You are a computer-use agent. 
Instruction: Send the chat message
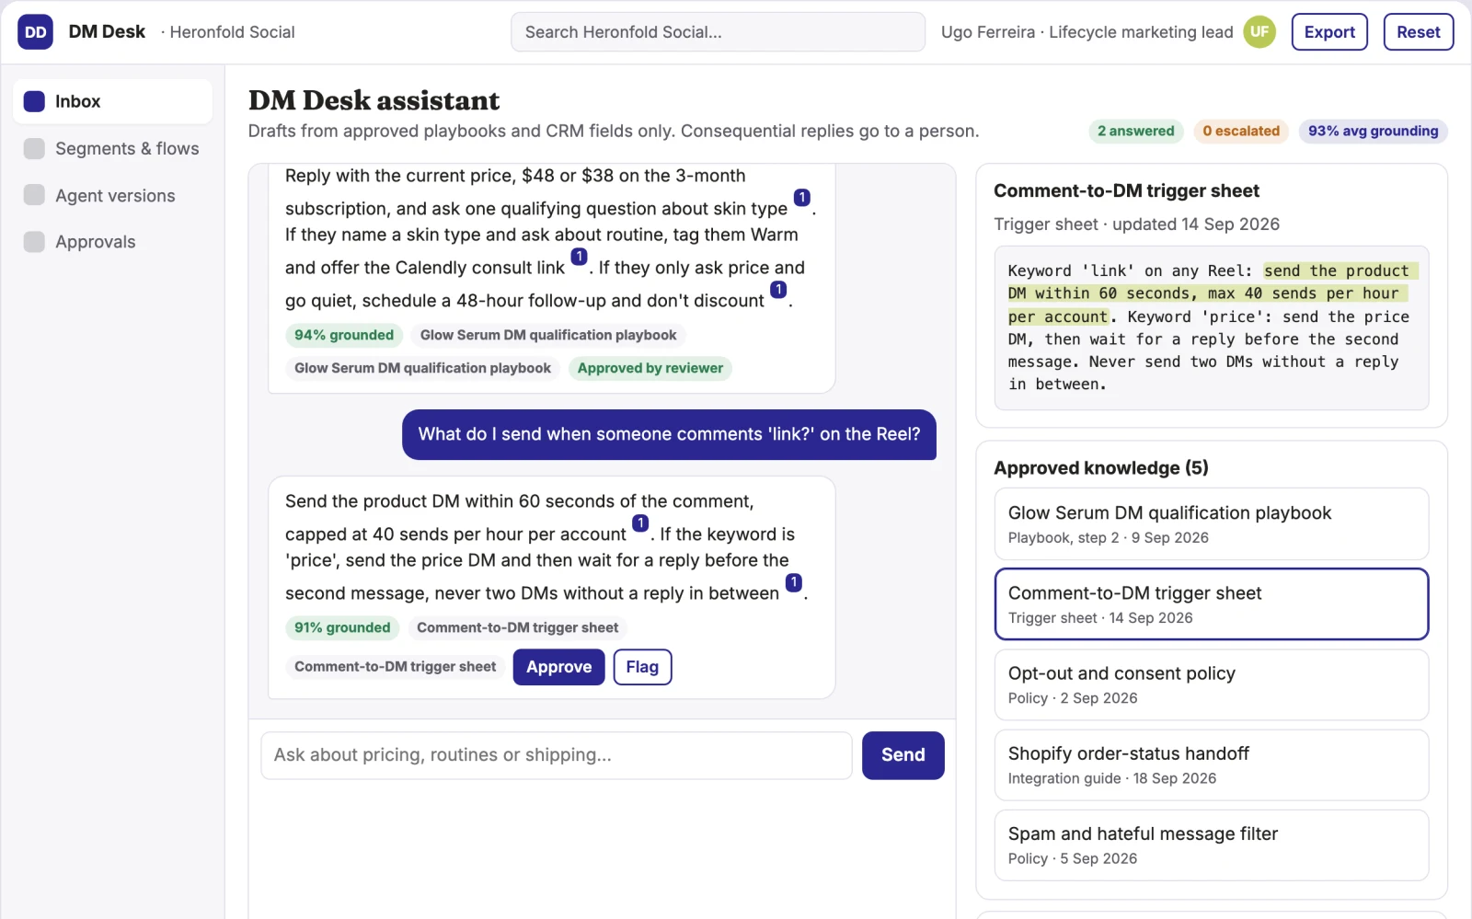point(903,755)
